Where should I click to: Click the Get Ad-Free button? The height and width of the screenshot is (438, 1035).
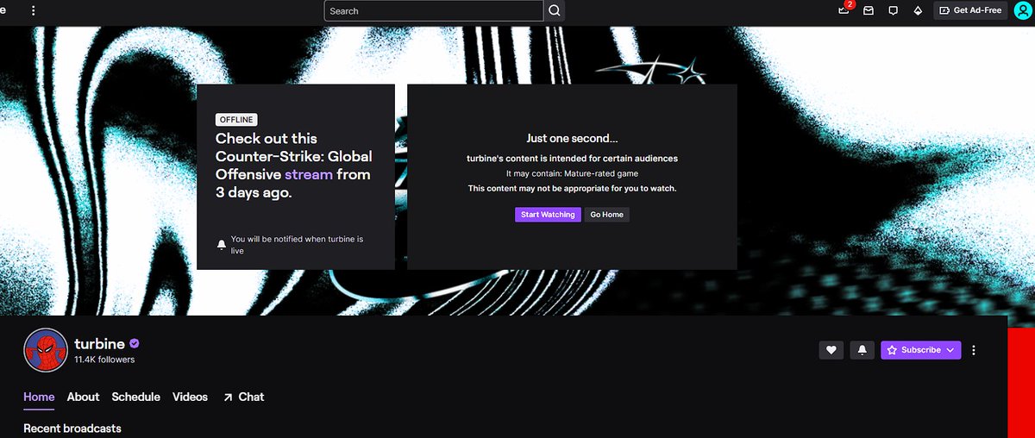(970, 10)
